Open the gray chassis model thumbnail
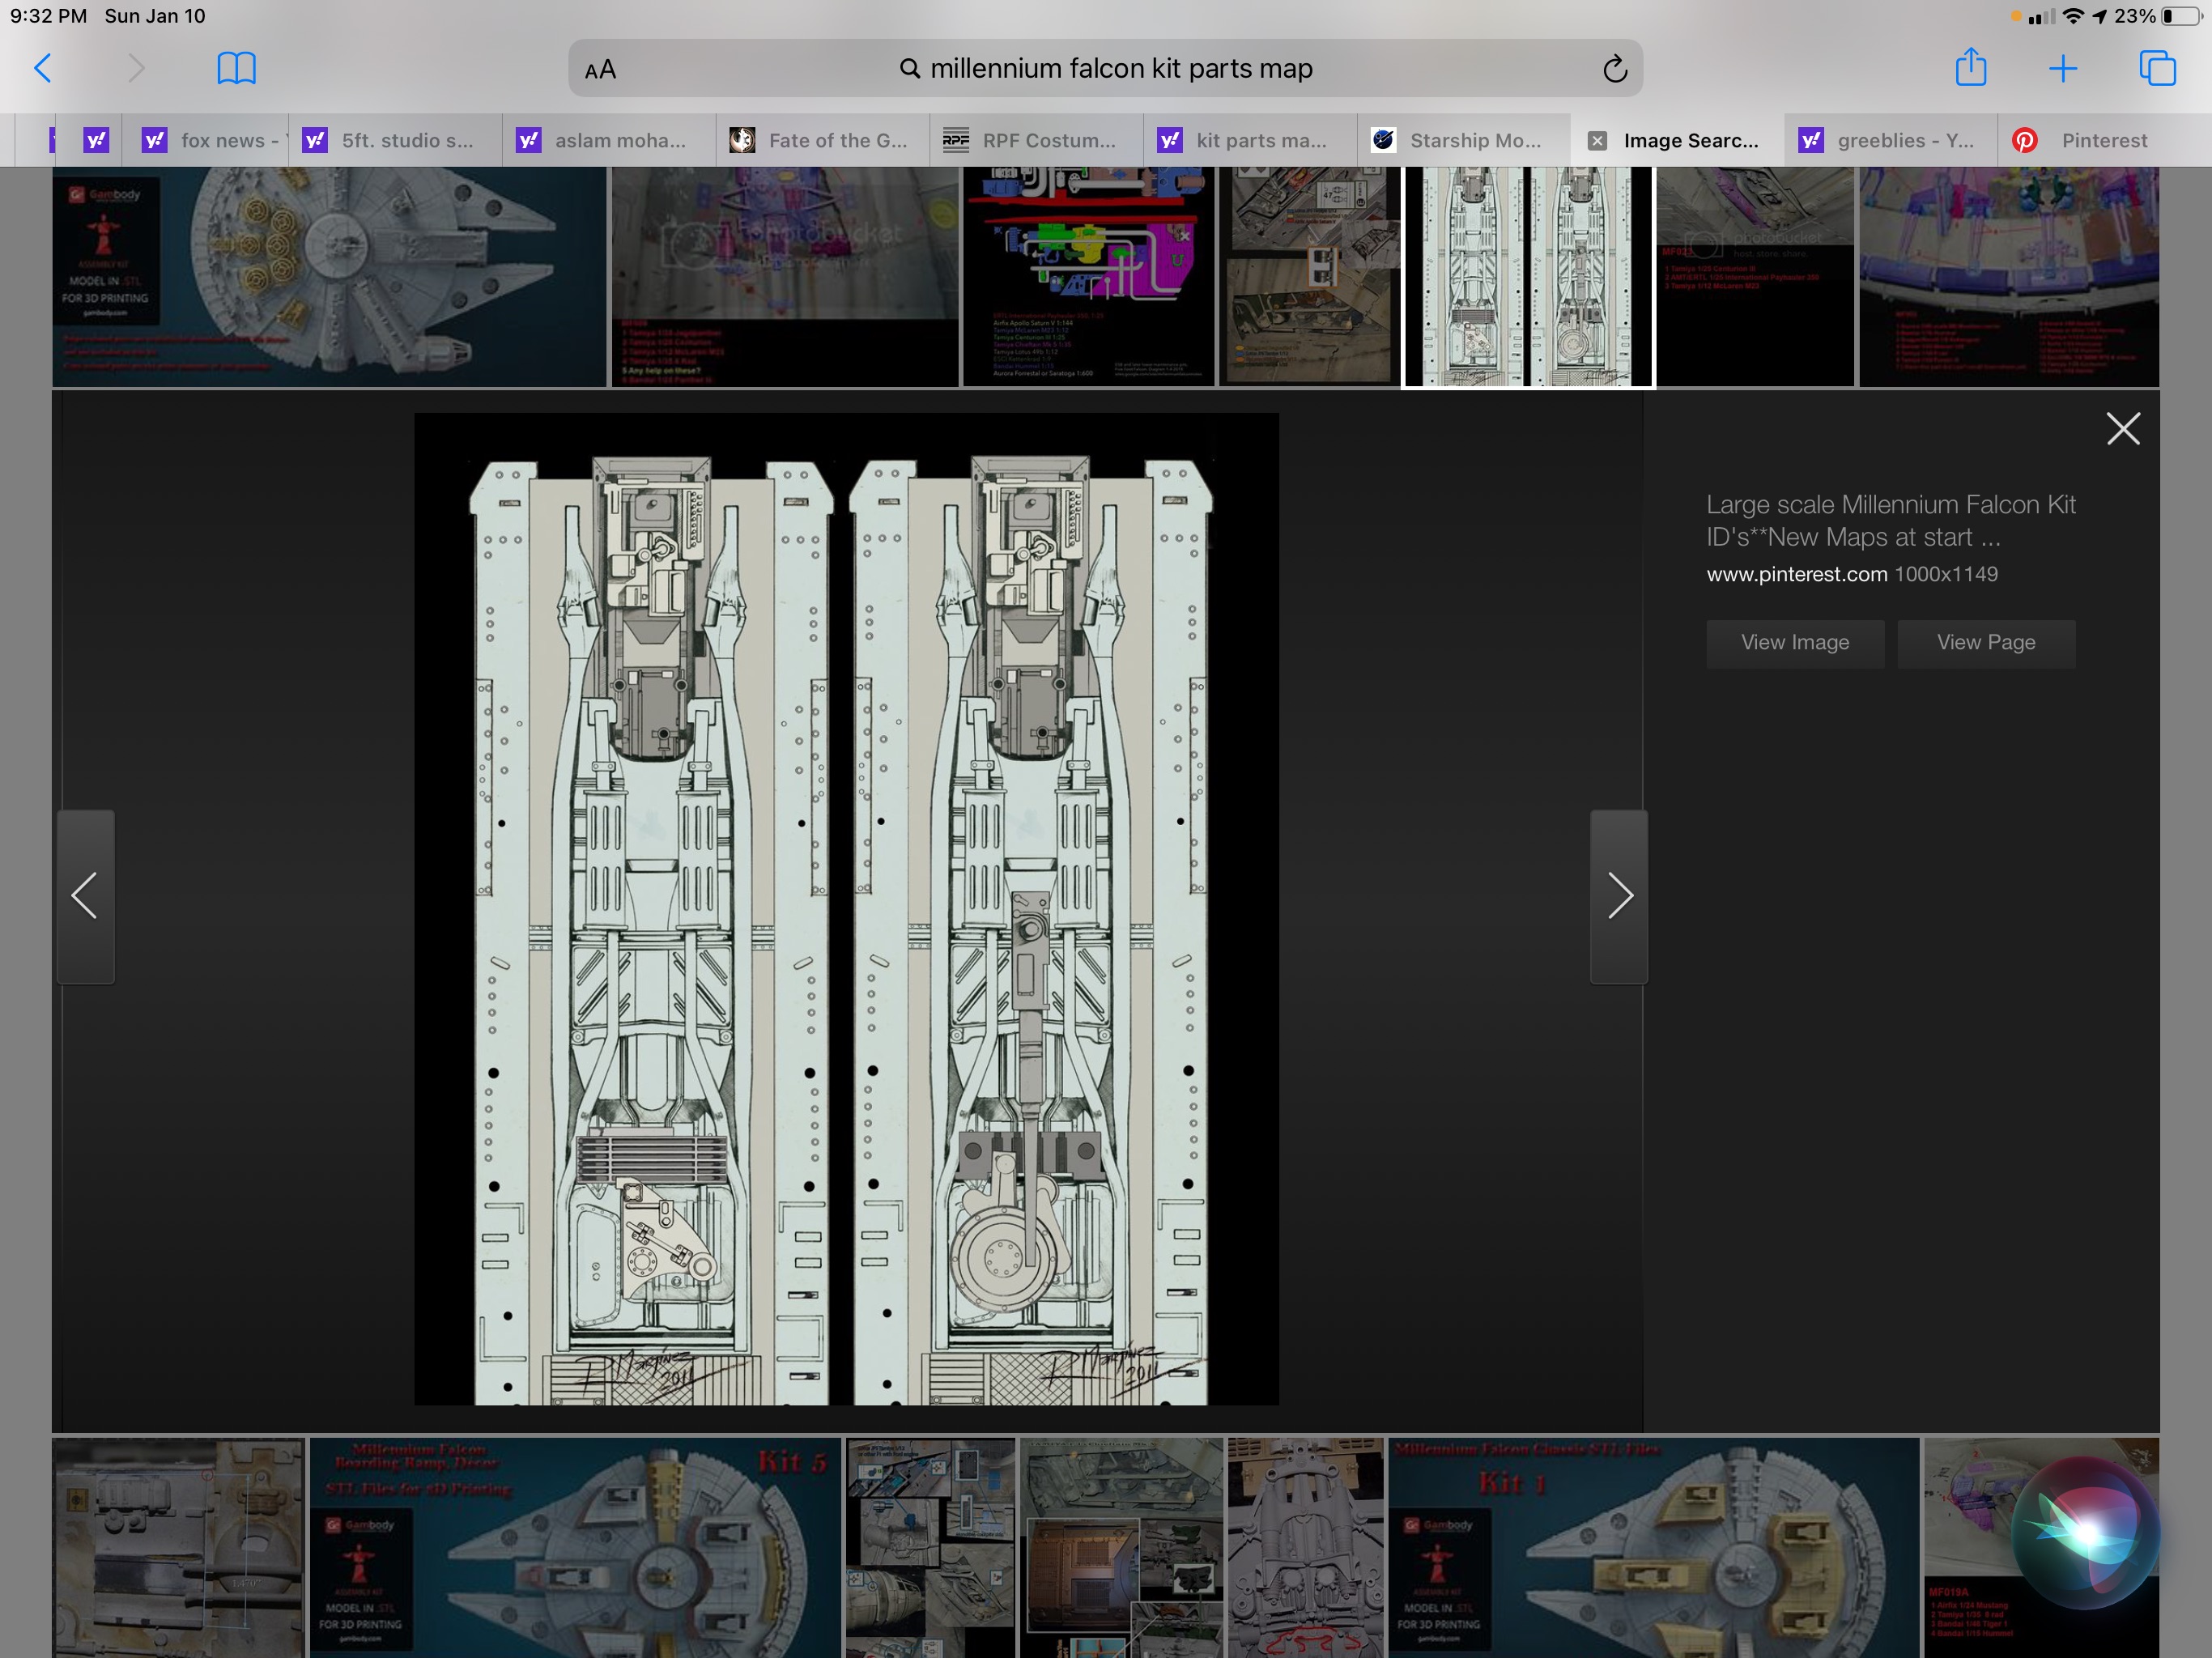Image resolution: width=2212 pixels, height=1658 pixels. (x=1305, y=1548)
